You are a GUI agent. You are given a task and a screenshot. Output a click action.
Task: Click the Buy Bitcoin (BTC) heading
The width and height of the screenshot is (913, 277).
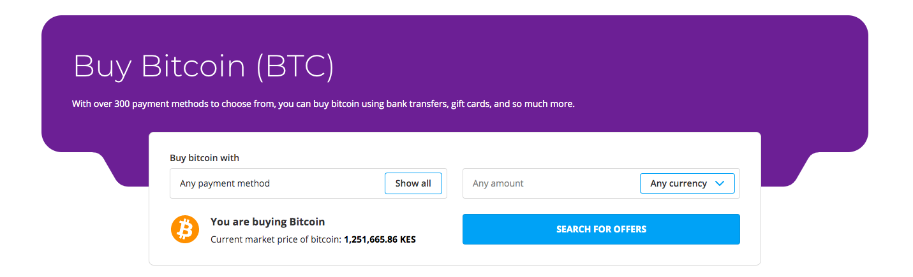204,66
